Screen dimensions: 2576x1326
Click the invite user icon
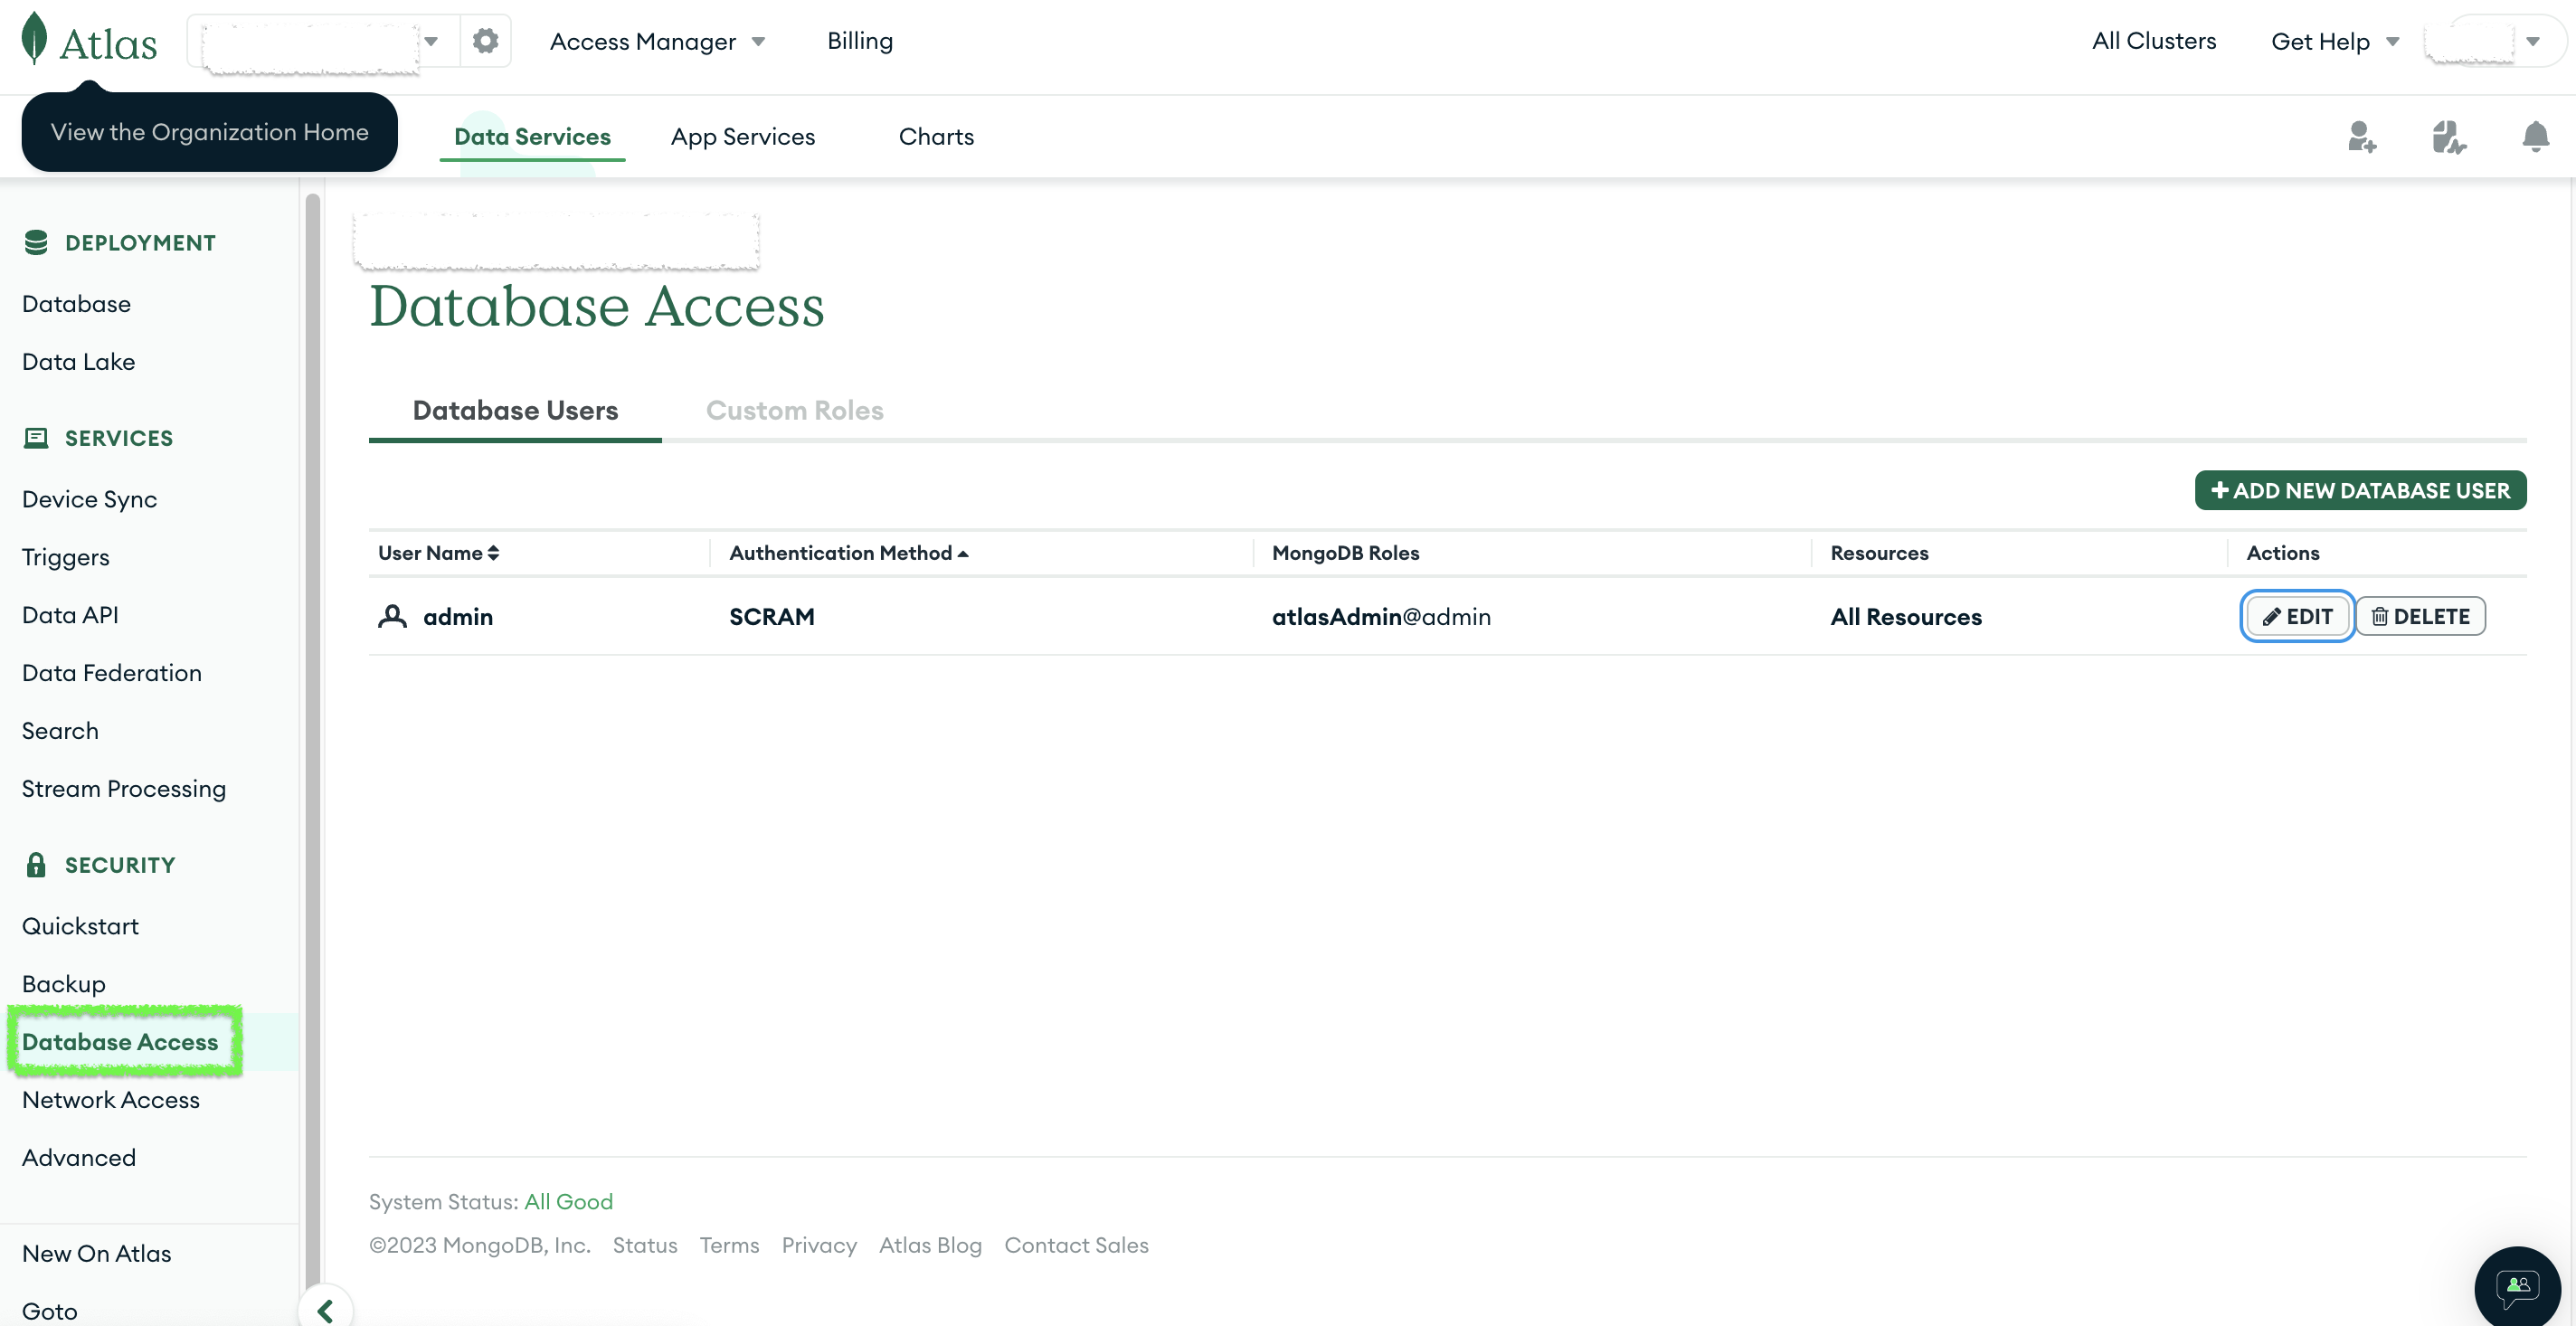coord(2361,137)
